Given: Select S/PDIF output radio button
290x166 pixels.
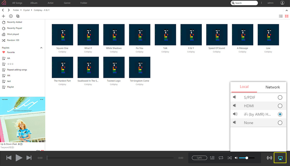Looking at the screenshot, I should pyautogui.click(x=280, y=98).
